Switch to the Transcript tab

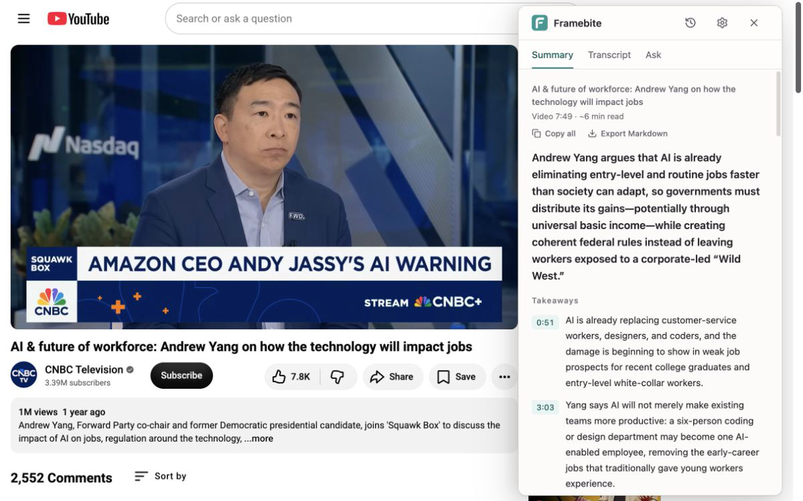pyautogui.click(x=609, y=55)
